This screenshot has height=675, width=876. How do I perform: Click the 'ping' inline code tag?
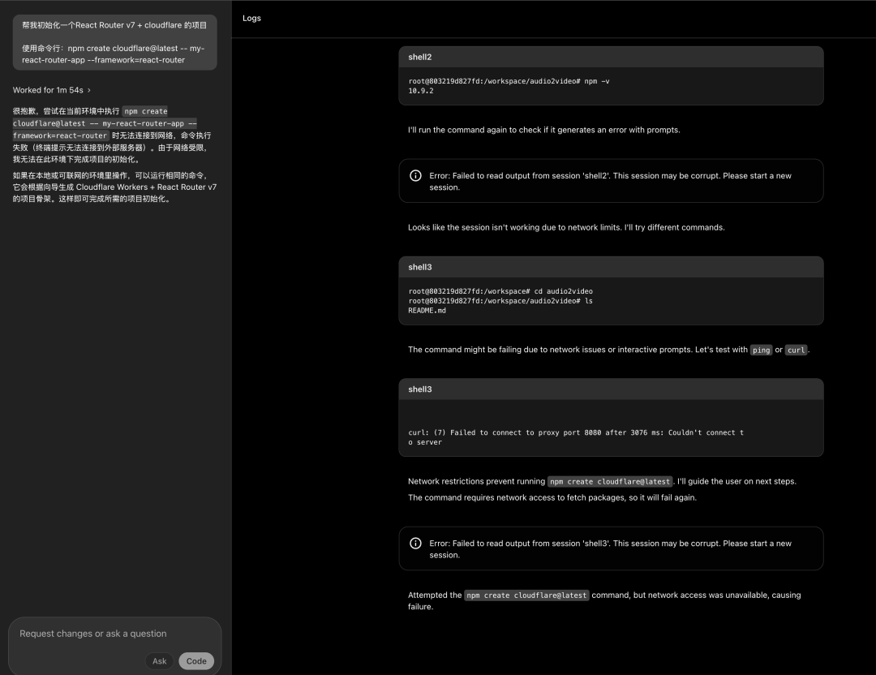[761, 350]
